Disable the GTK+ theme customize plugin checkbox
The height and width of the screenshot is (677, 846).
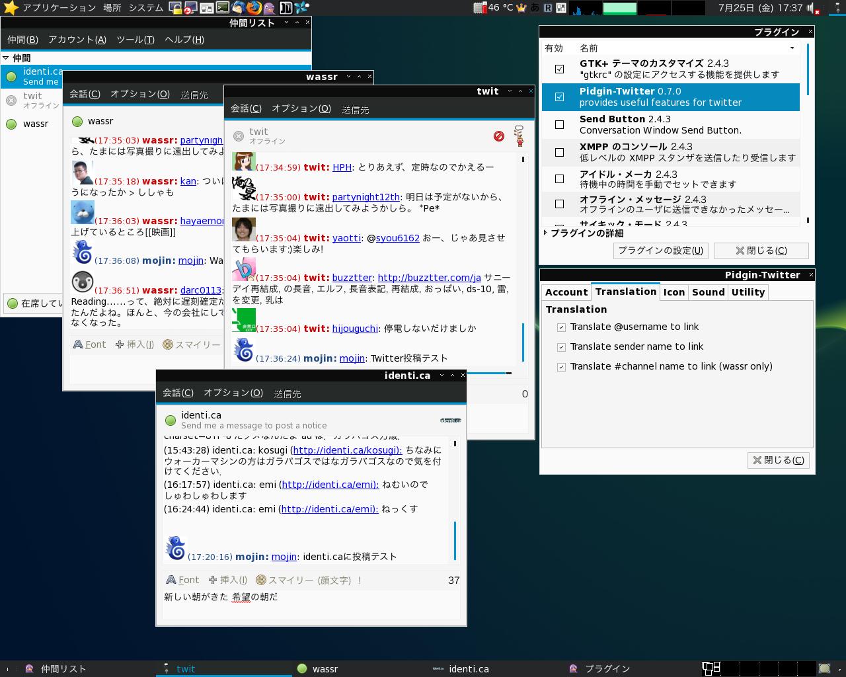tap(559, 69)
